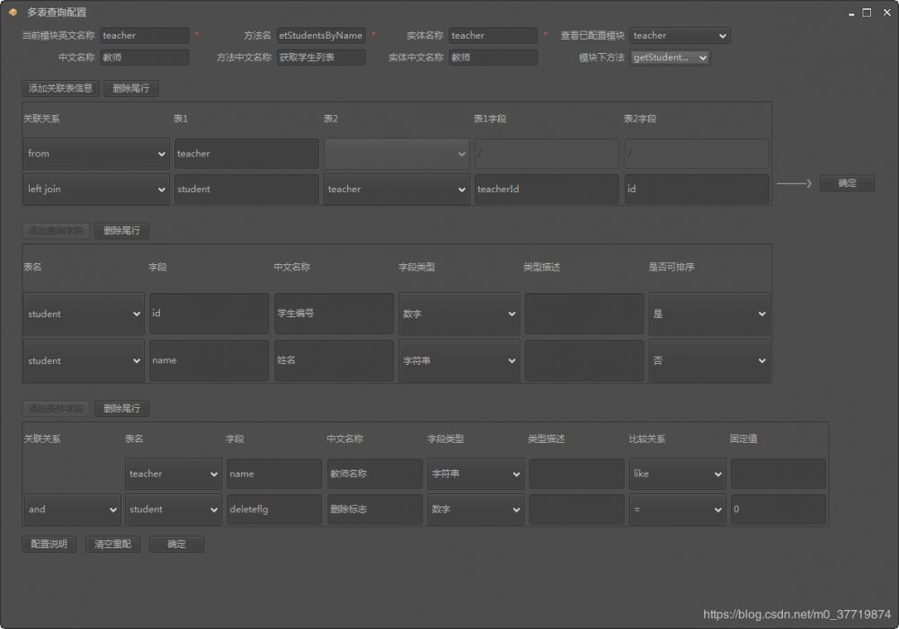This screenshot has width=899, height=629.
Task: Click the 中文名称 input 教师名称
Action: pos(375,474)
